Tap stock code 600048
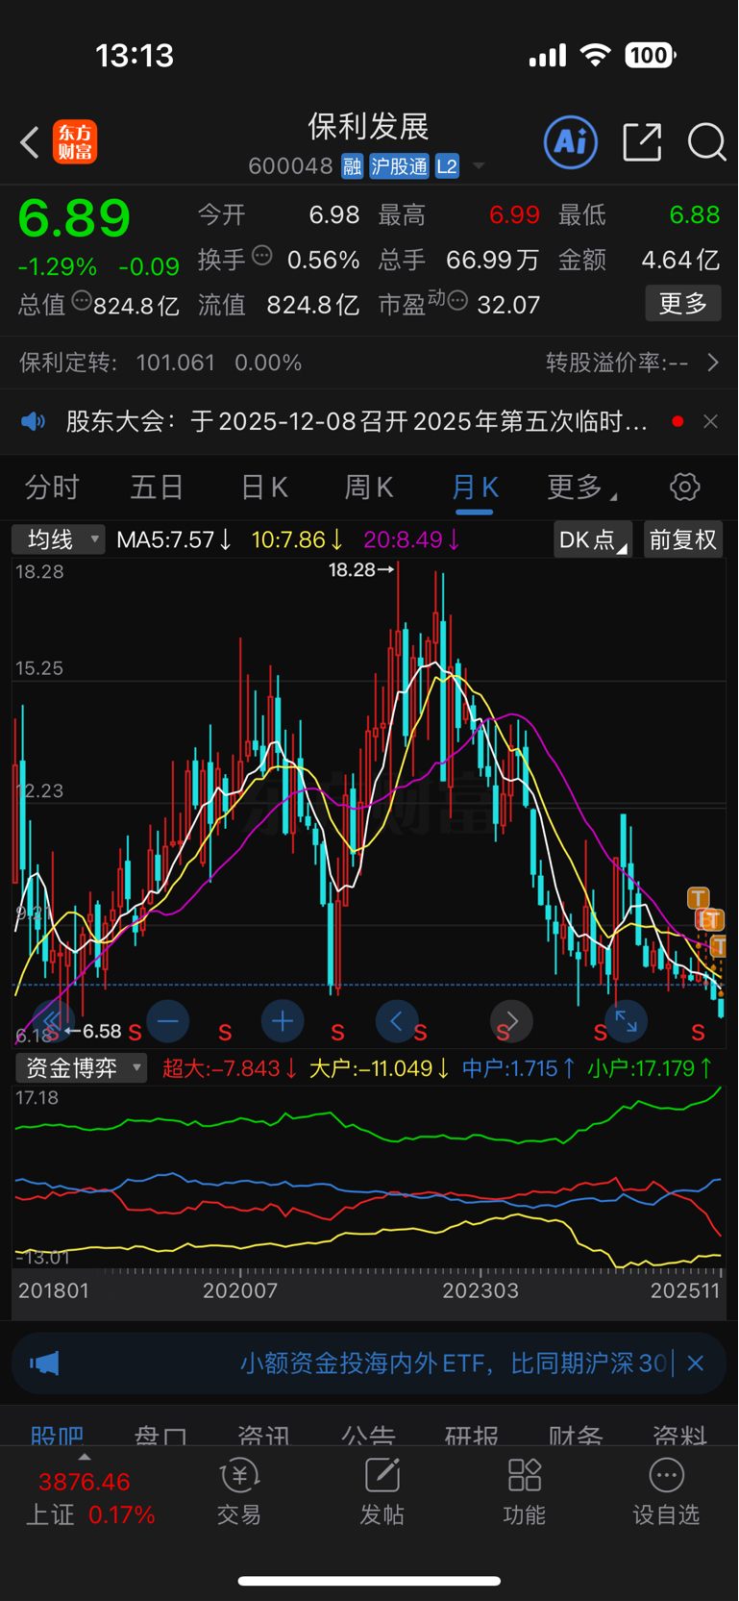This screenshot has width=739, height=1601. click(290, 166)
